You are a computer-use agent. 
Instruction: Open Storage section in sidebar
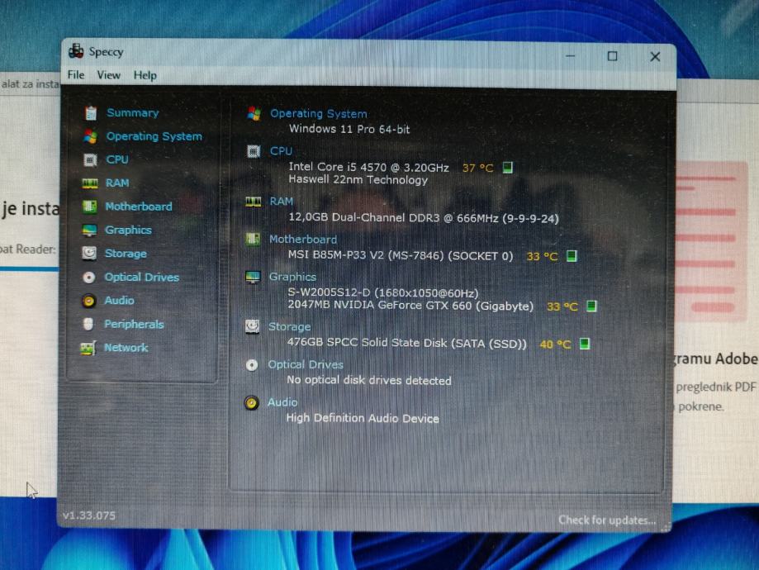tap(126, 254)
